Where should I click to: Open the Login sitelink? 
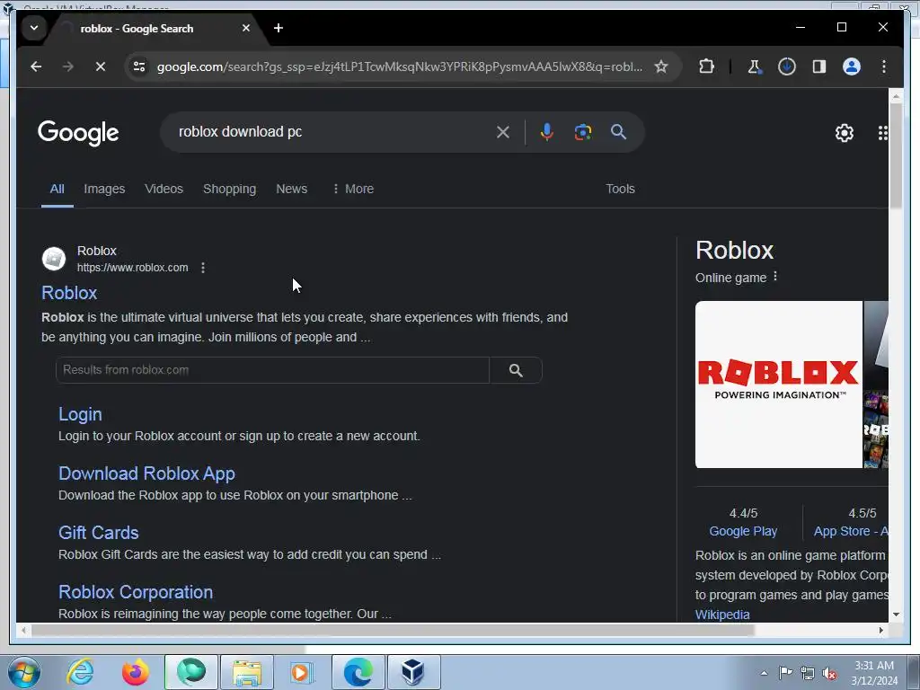click(x=80, y=414)
